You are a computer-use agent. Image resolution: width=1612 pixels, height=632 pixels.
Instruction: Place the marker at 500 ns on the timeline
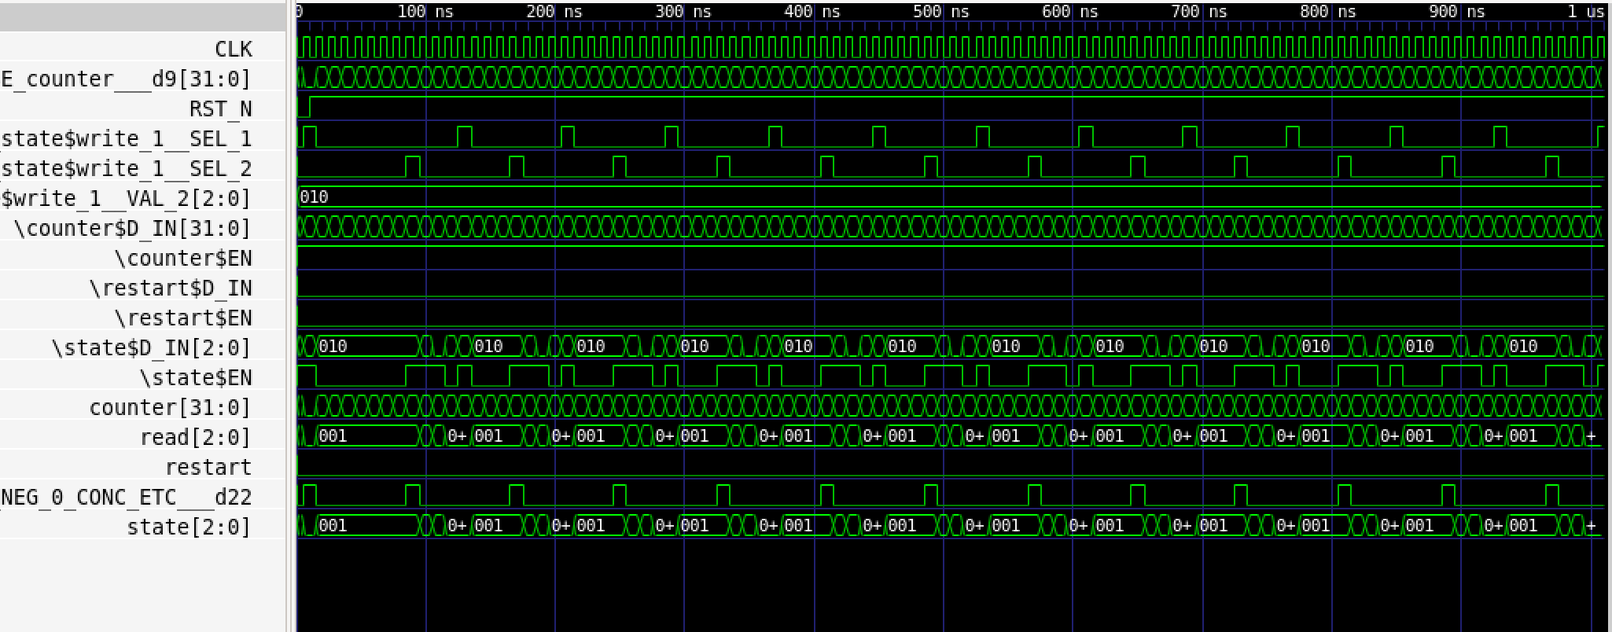tap(944, 12)
